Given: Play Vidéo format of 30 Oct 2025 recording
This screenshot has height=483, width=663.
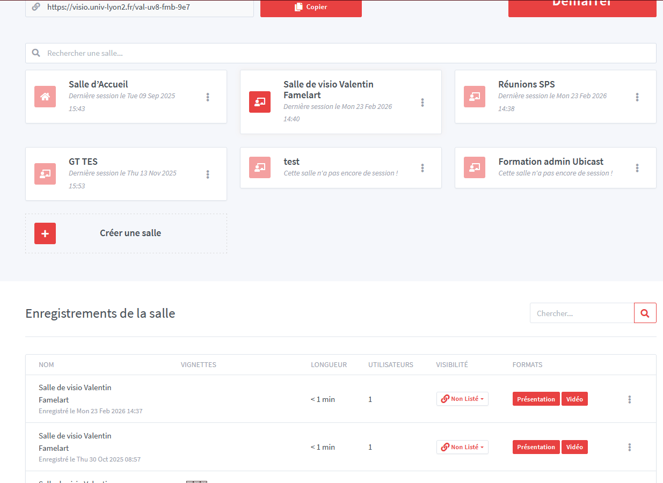Looking at the screenshot, I should [x=574, y=447].
